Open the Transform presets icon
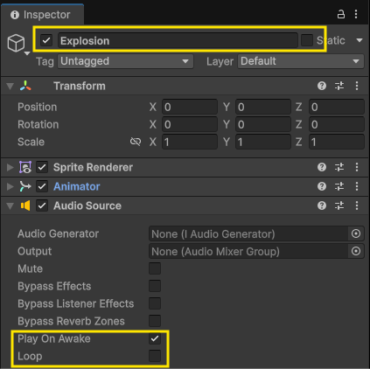This screenshot has width=370, height=369. (x=339, y=86)
